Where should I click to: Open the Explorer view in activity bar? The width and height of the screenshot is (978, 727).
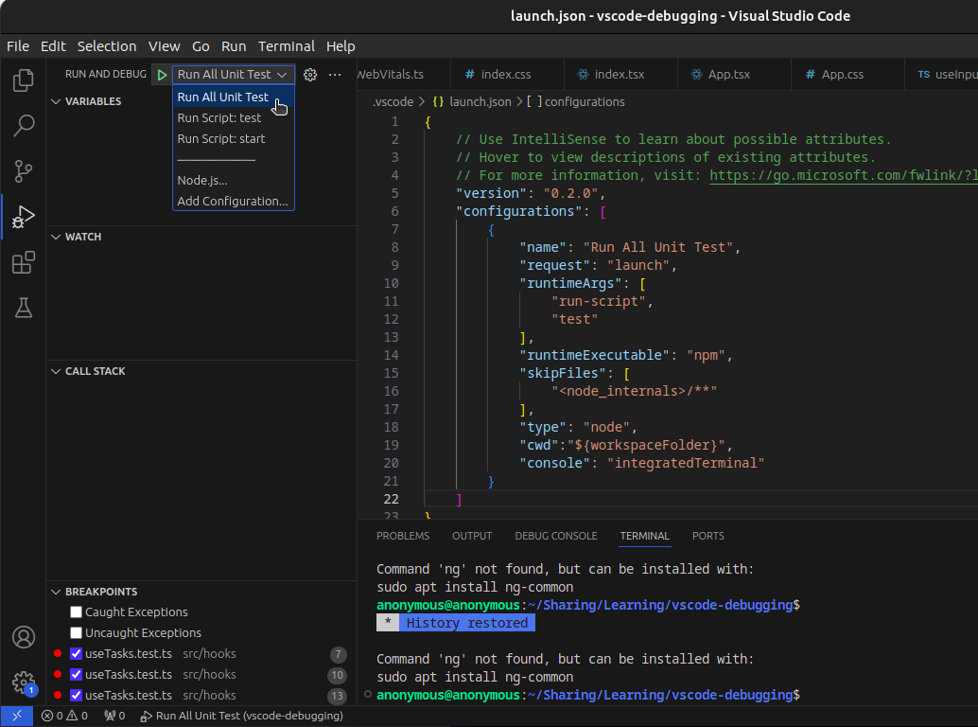tap(24, 80)
